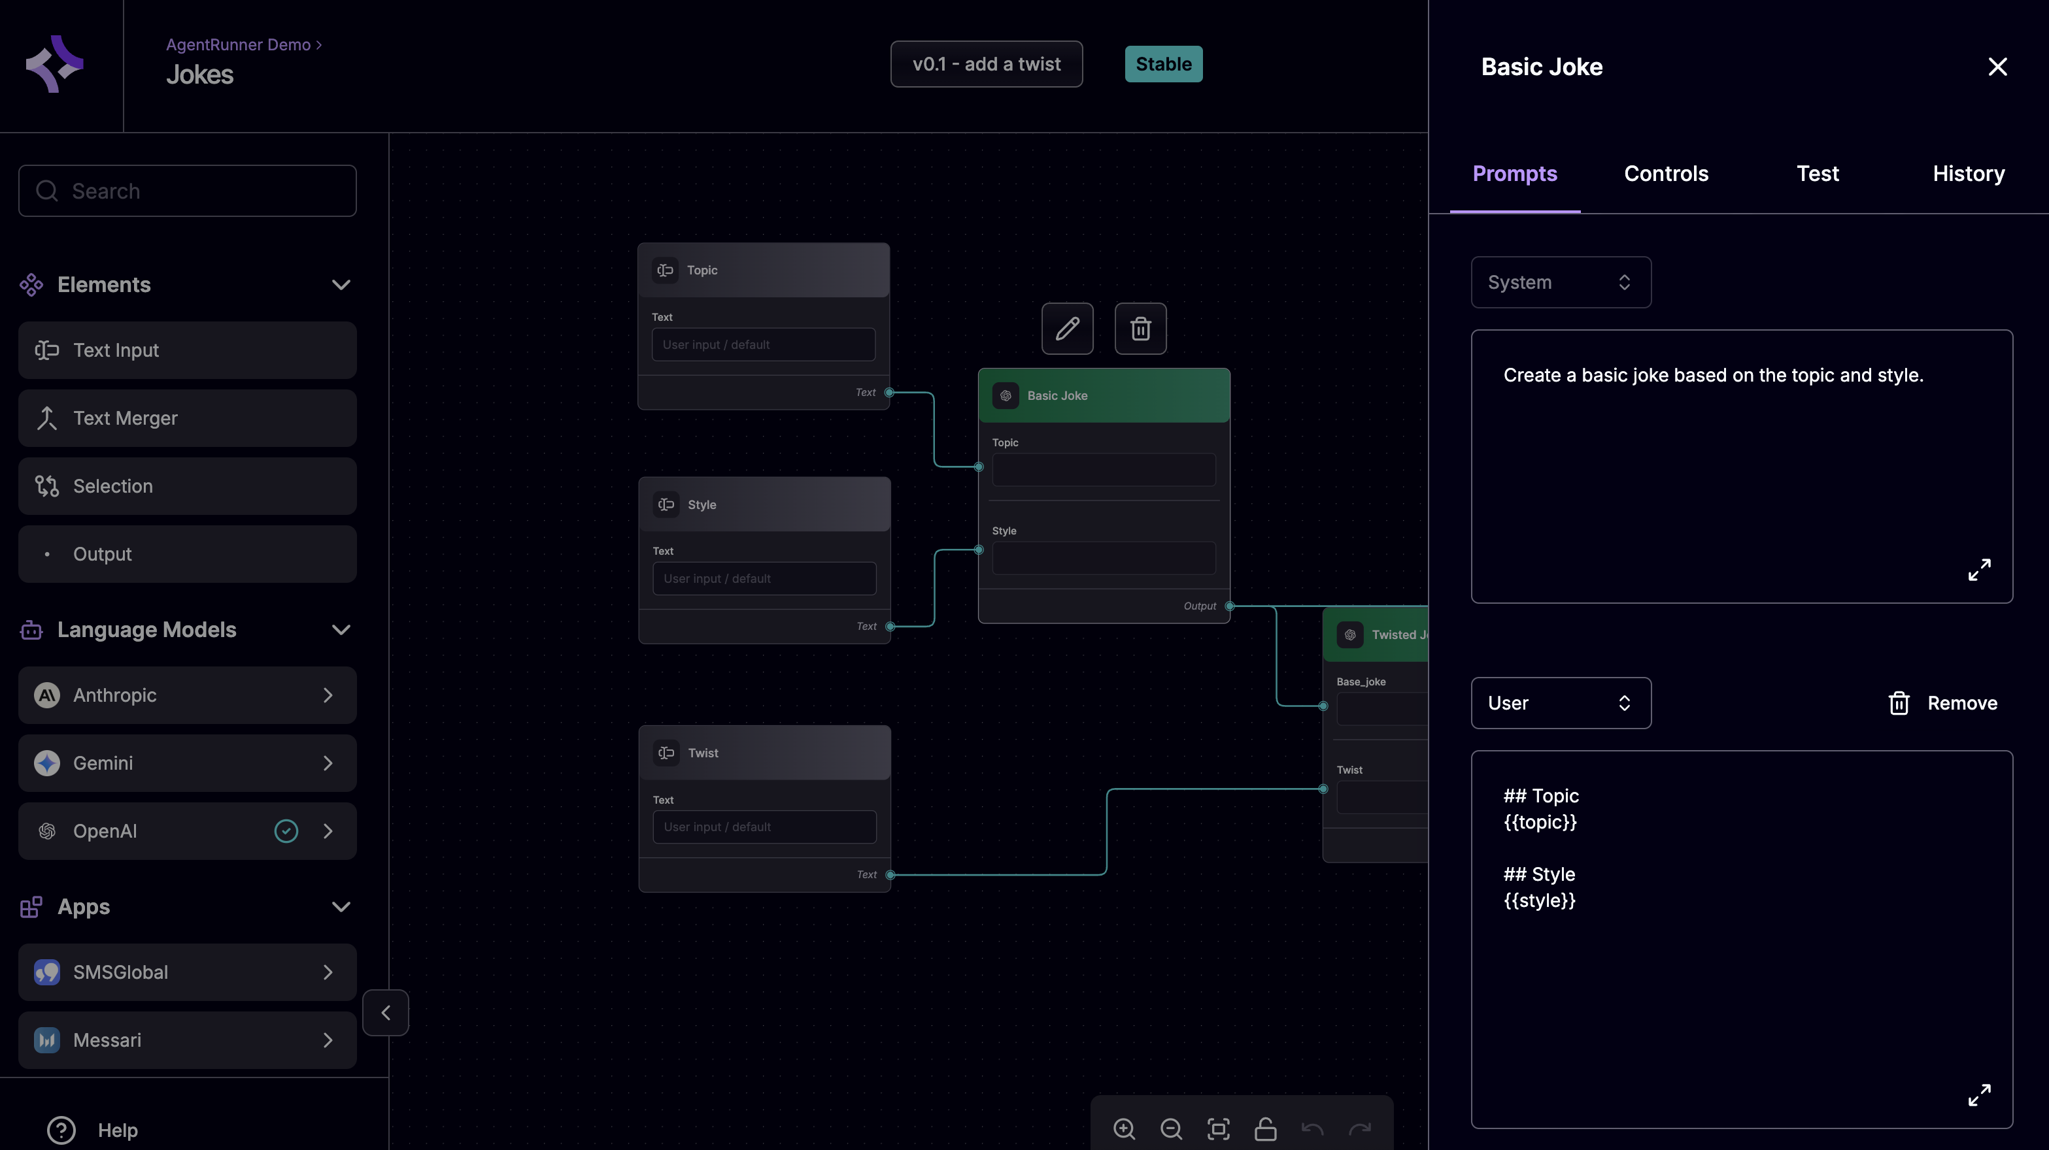
Task: Open the v0.1 - add a twist version selector
Action: (987, 63)
